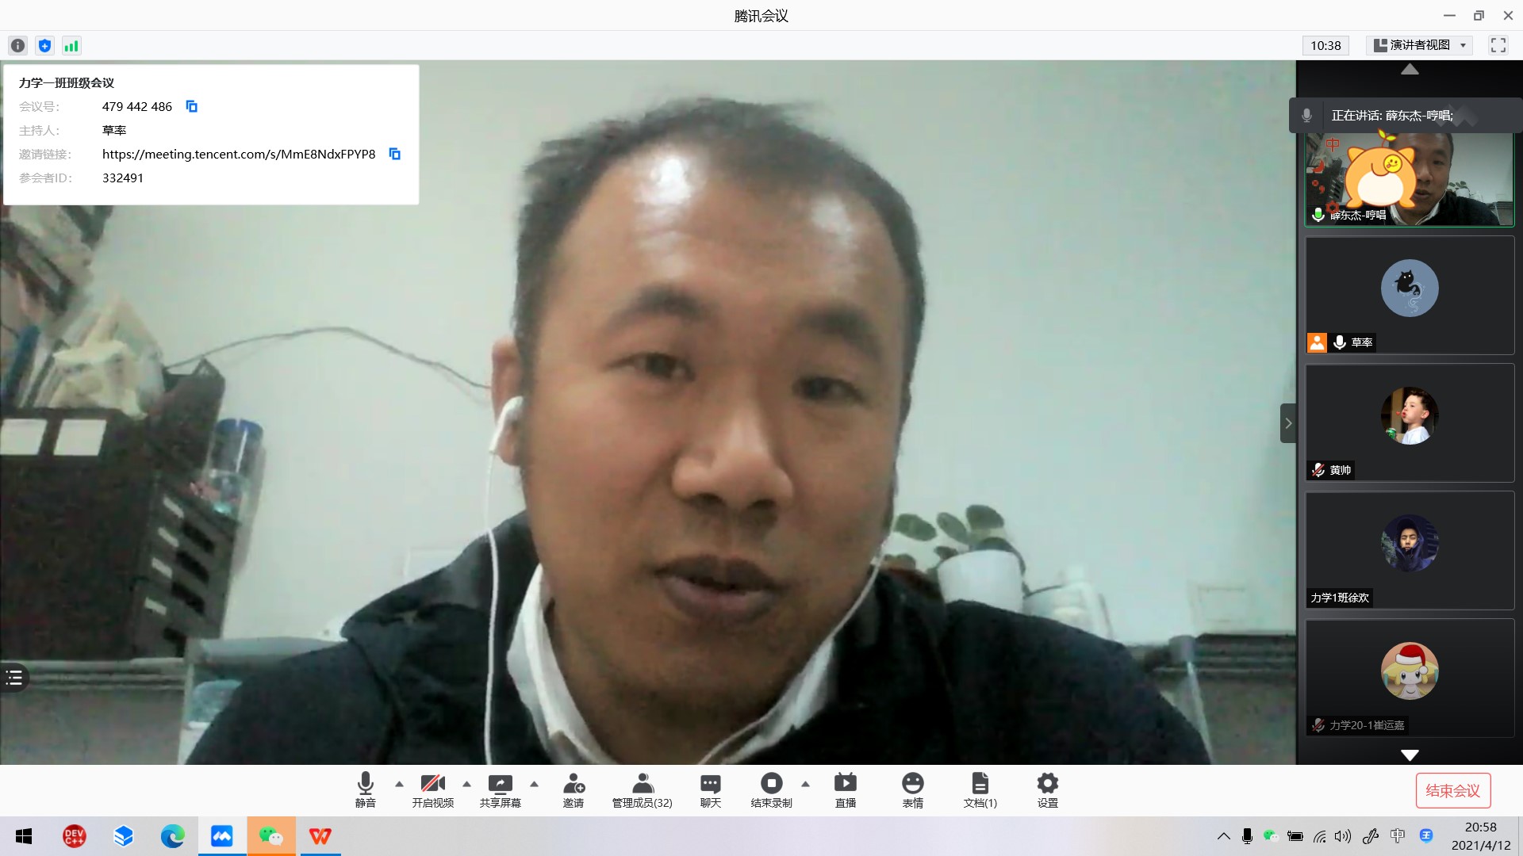Open the 文档(1) documents panel

click(980, 790)
